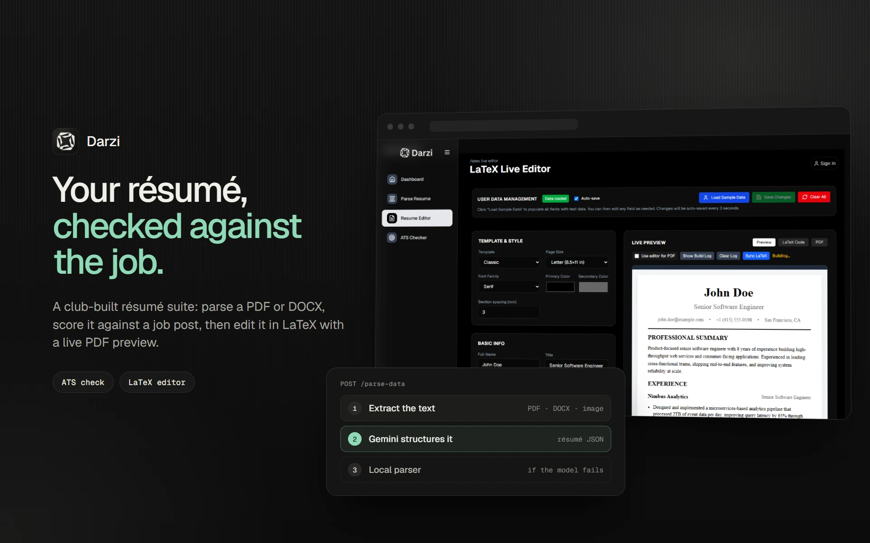The image size is (870, 543).
Task: Click the save icon on Save Changes
Action: [x=759, y=197]
